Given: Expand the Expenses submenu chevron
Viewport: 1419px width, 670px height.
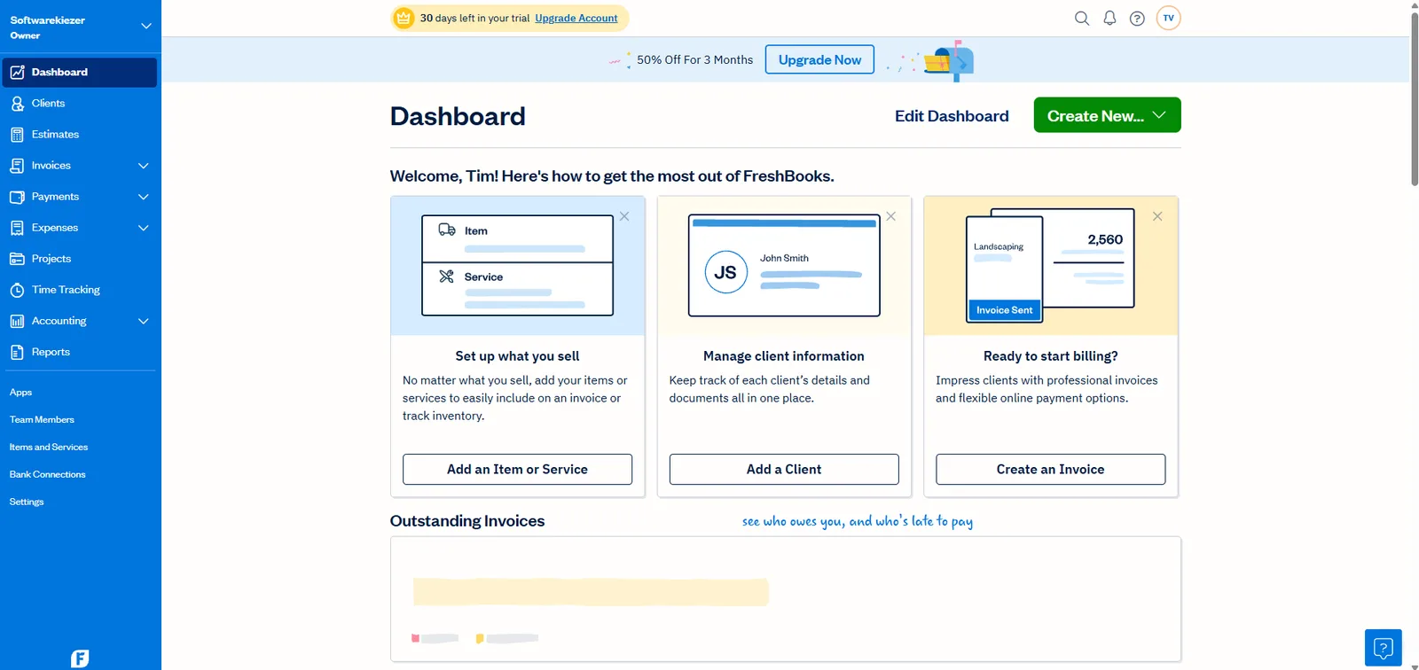Looking at the screenshot, I should (x=144, y=228).
